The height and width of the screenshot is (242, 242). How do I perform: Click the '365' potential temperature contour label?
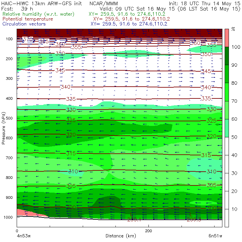pyautogui.click(x=44, y=41)
